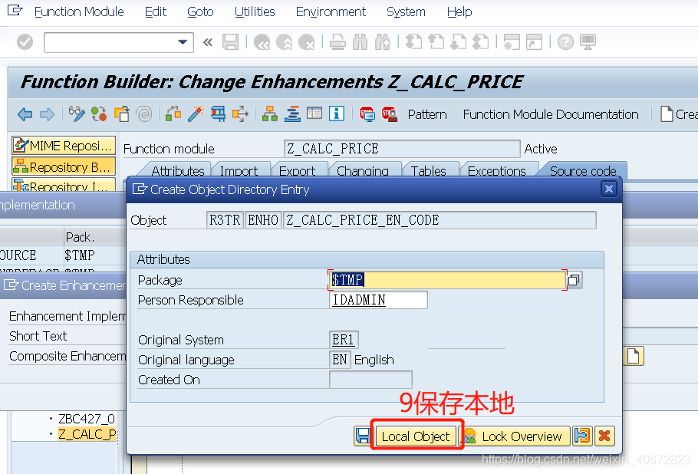Open the System menu

pyautogui.click(x=406, y=12)
